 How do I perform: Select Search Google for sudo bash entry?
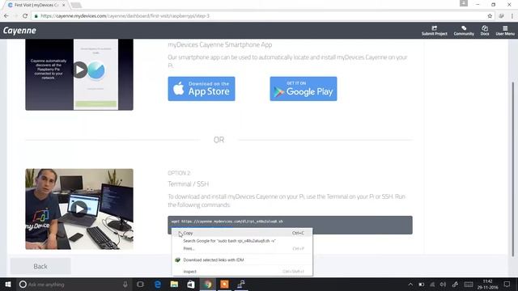[x=242, y=241]
